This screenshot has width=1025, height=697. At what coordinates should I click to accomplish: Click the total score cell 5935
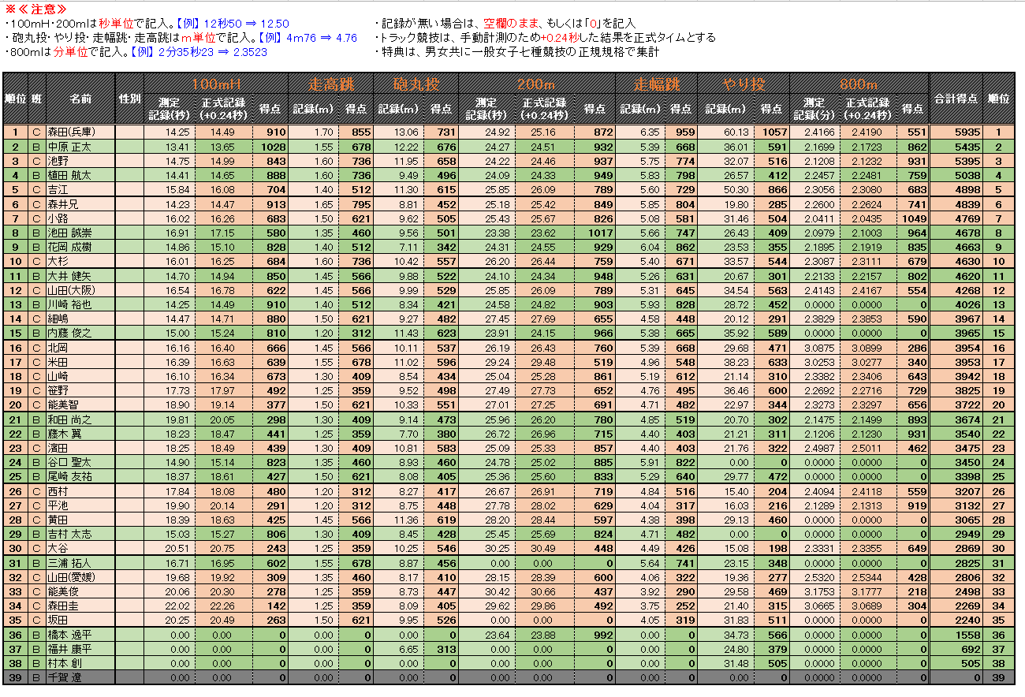(956, 132)
